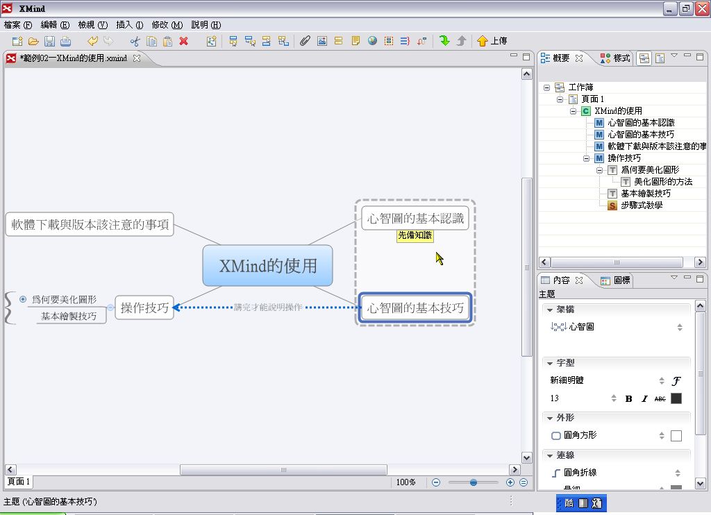Toggle bold on the topic text
Viewport: 711px width, 515px height.
[628, 399]
